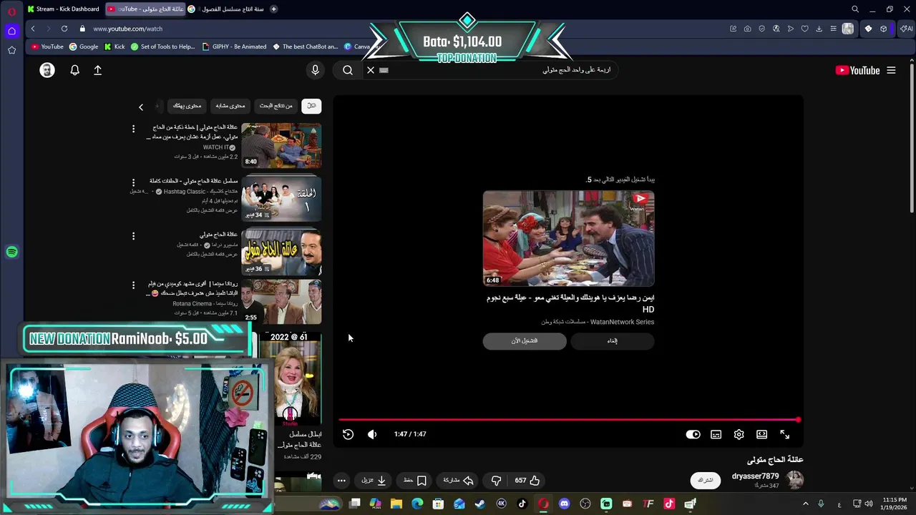Click the www.youtube.com/watch address bar
The width and height of the screenshot is (916, 515).
127,29
